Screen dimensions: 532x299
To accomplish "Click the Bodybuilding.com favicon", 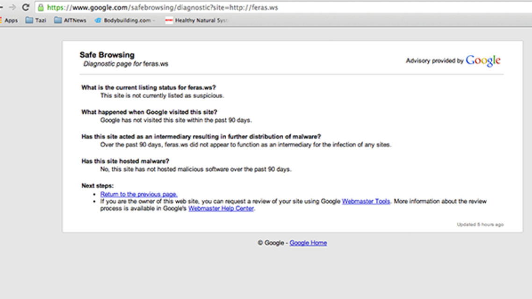I will (x=98, y=21).
